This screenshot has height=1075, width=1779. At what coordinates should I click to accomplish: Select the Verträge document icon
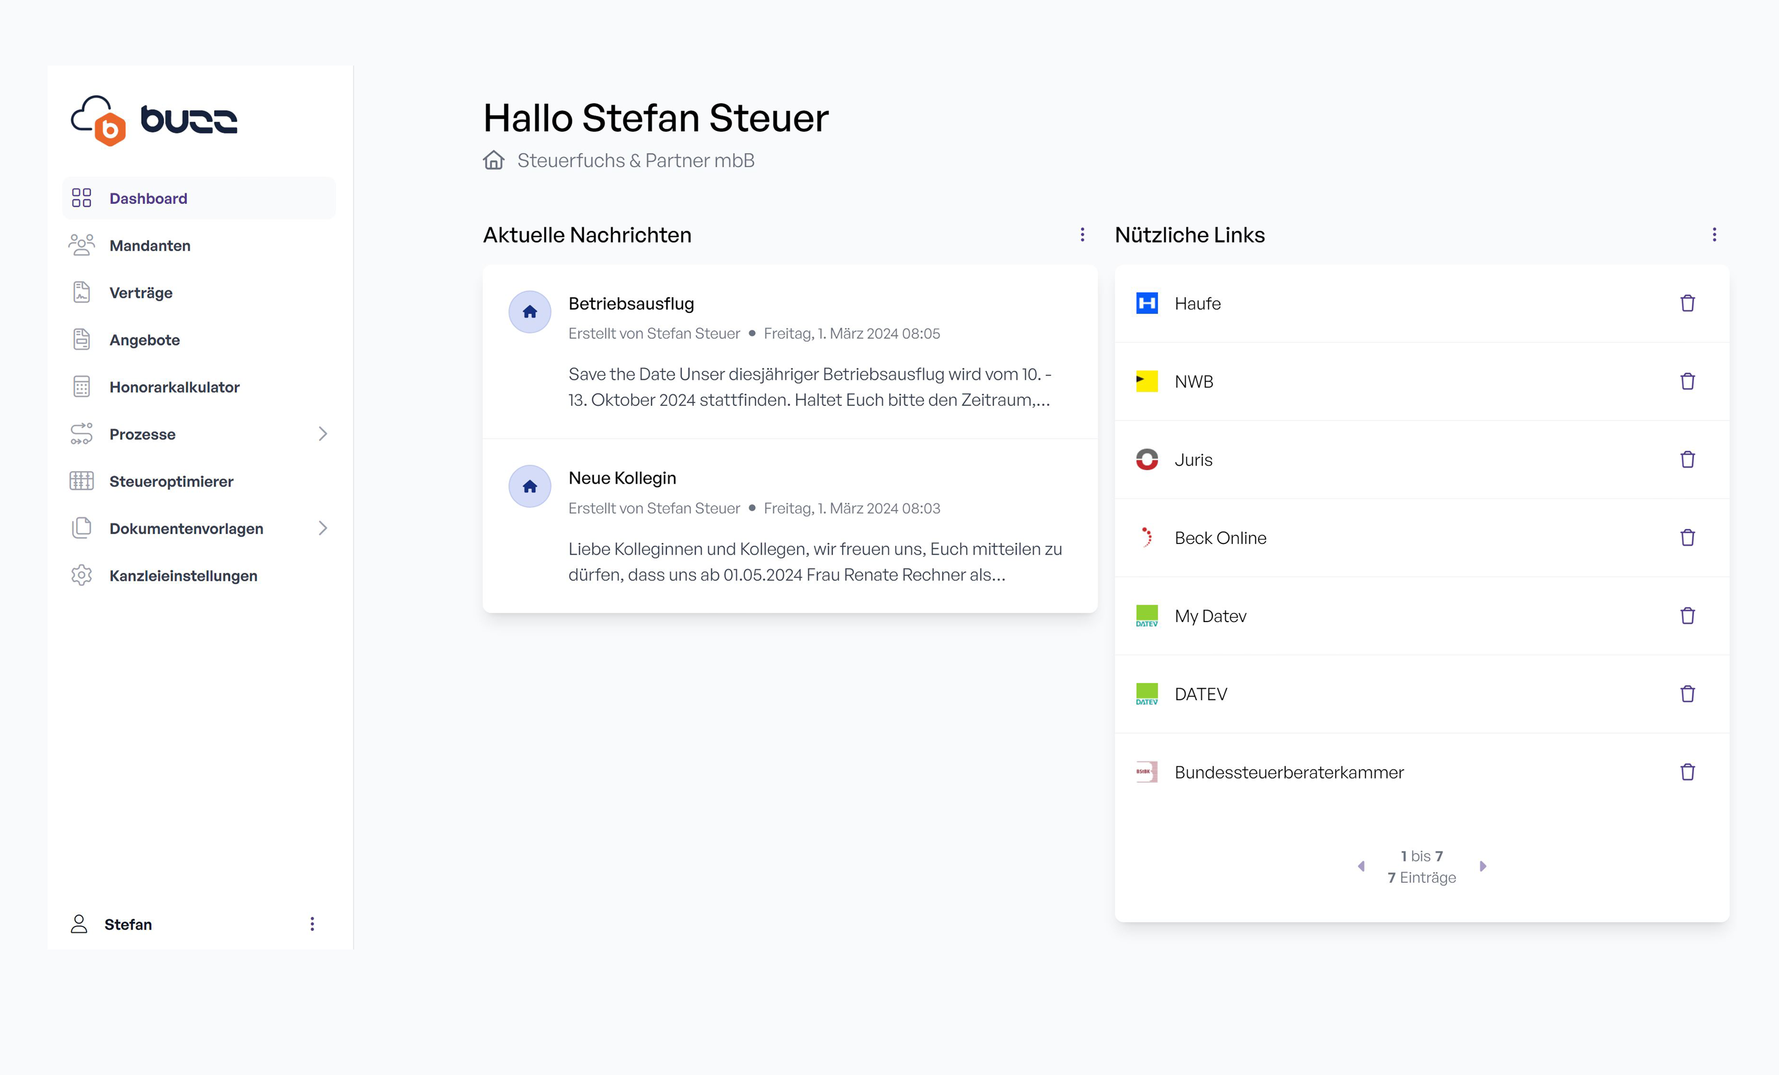(x=82, y=292)
